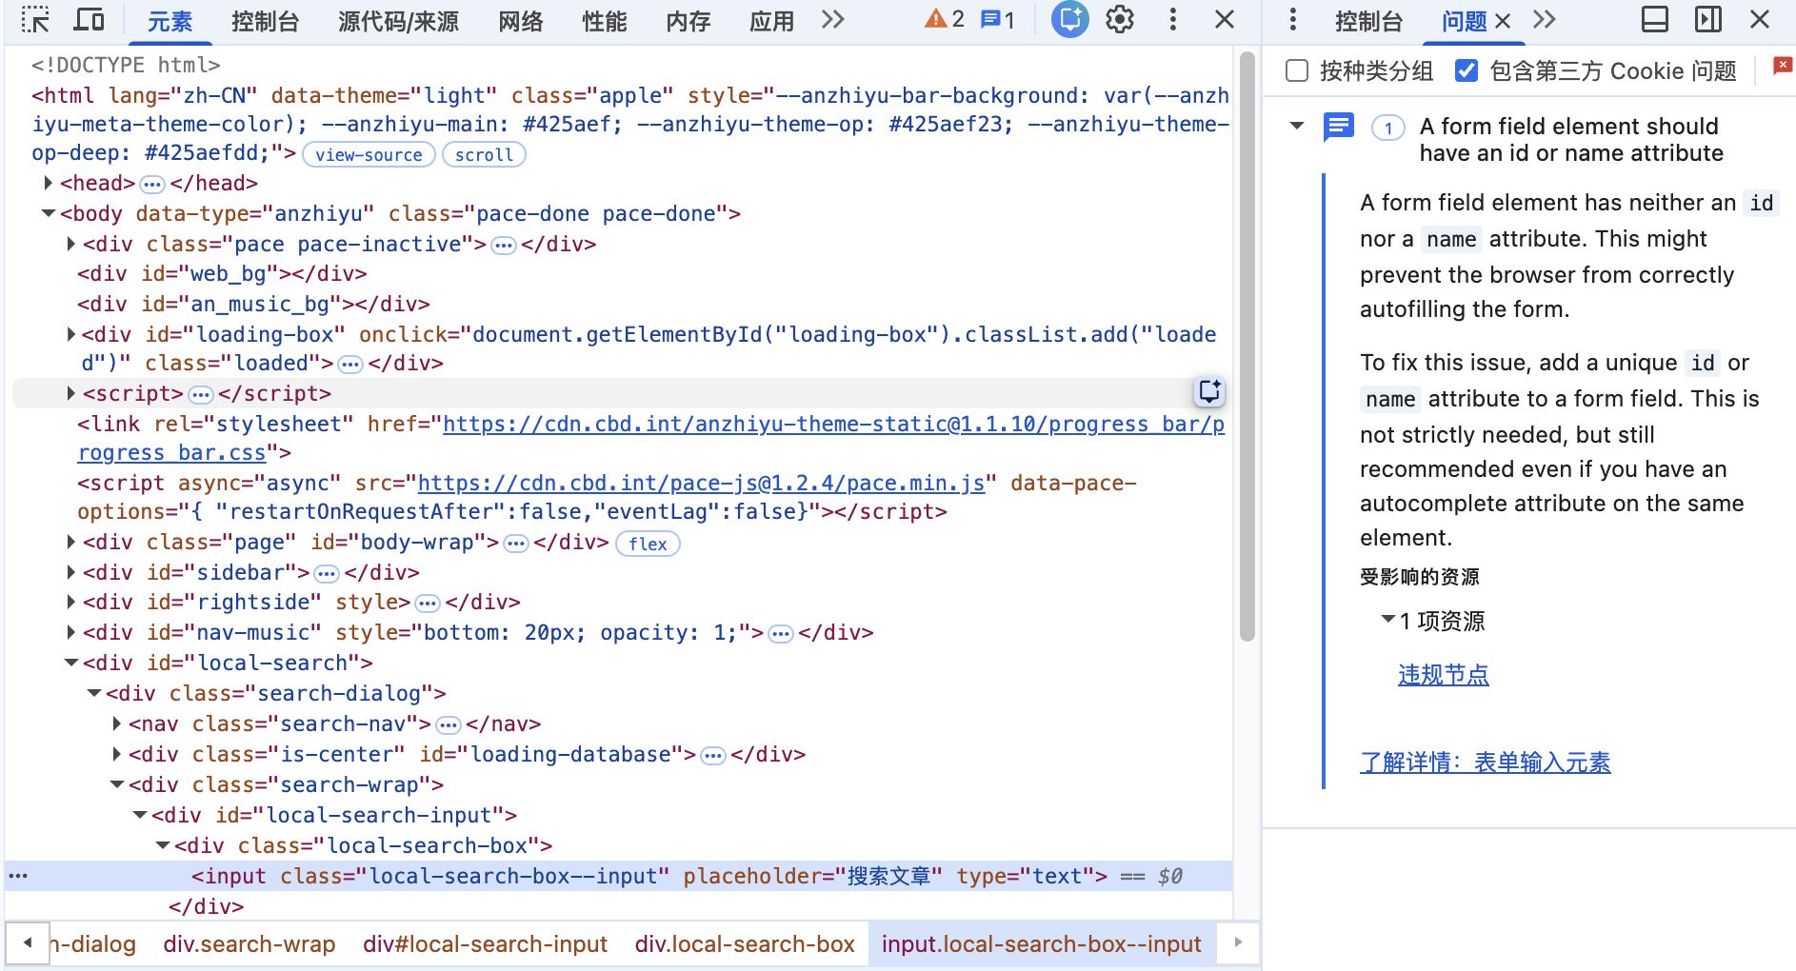
Task: Open the 应用 tab
Action: (771, 21)
